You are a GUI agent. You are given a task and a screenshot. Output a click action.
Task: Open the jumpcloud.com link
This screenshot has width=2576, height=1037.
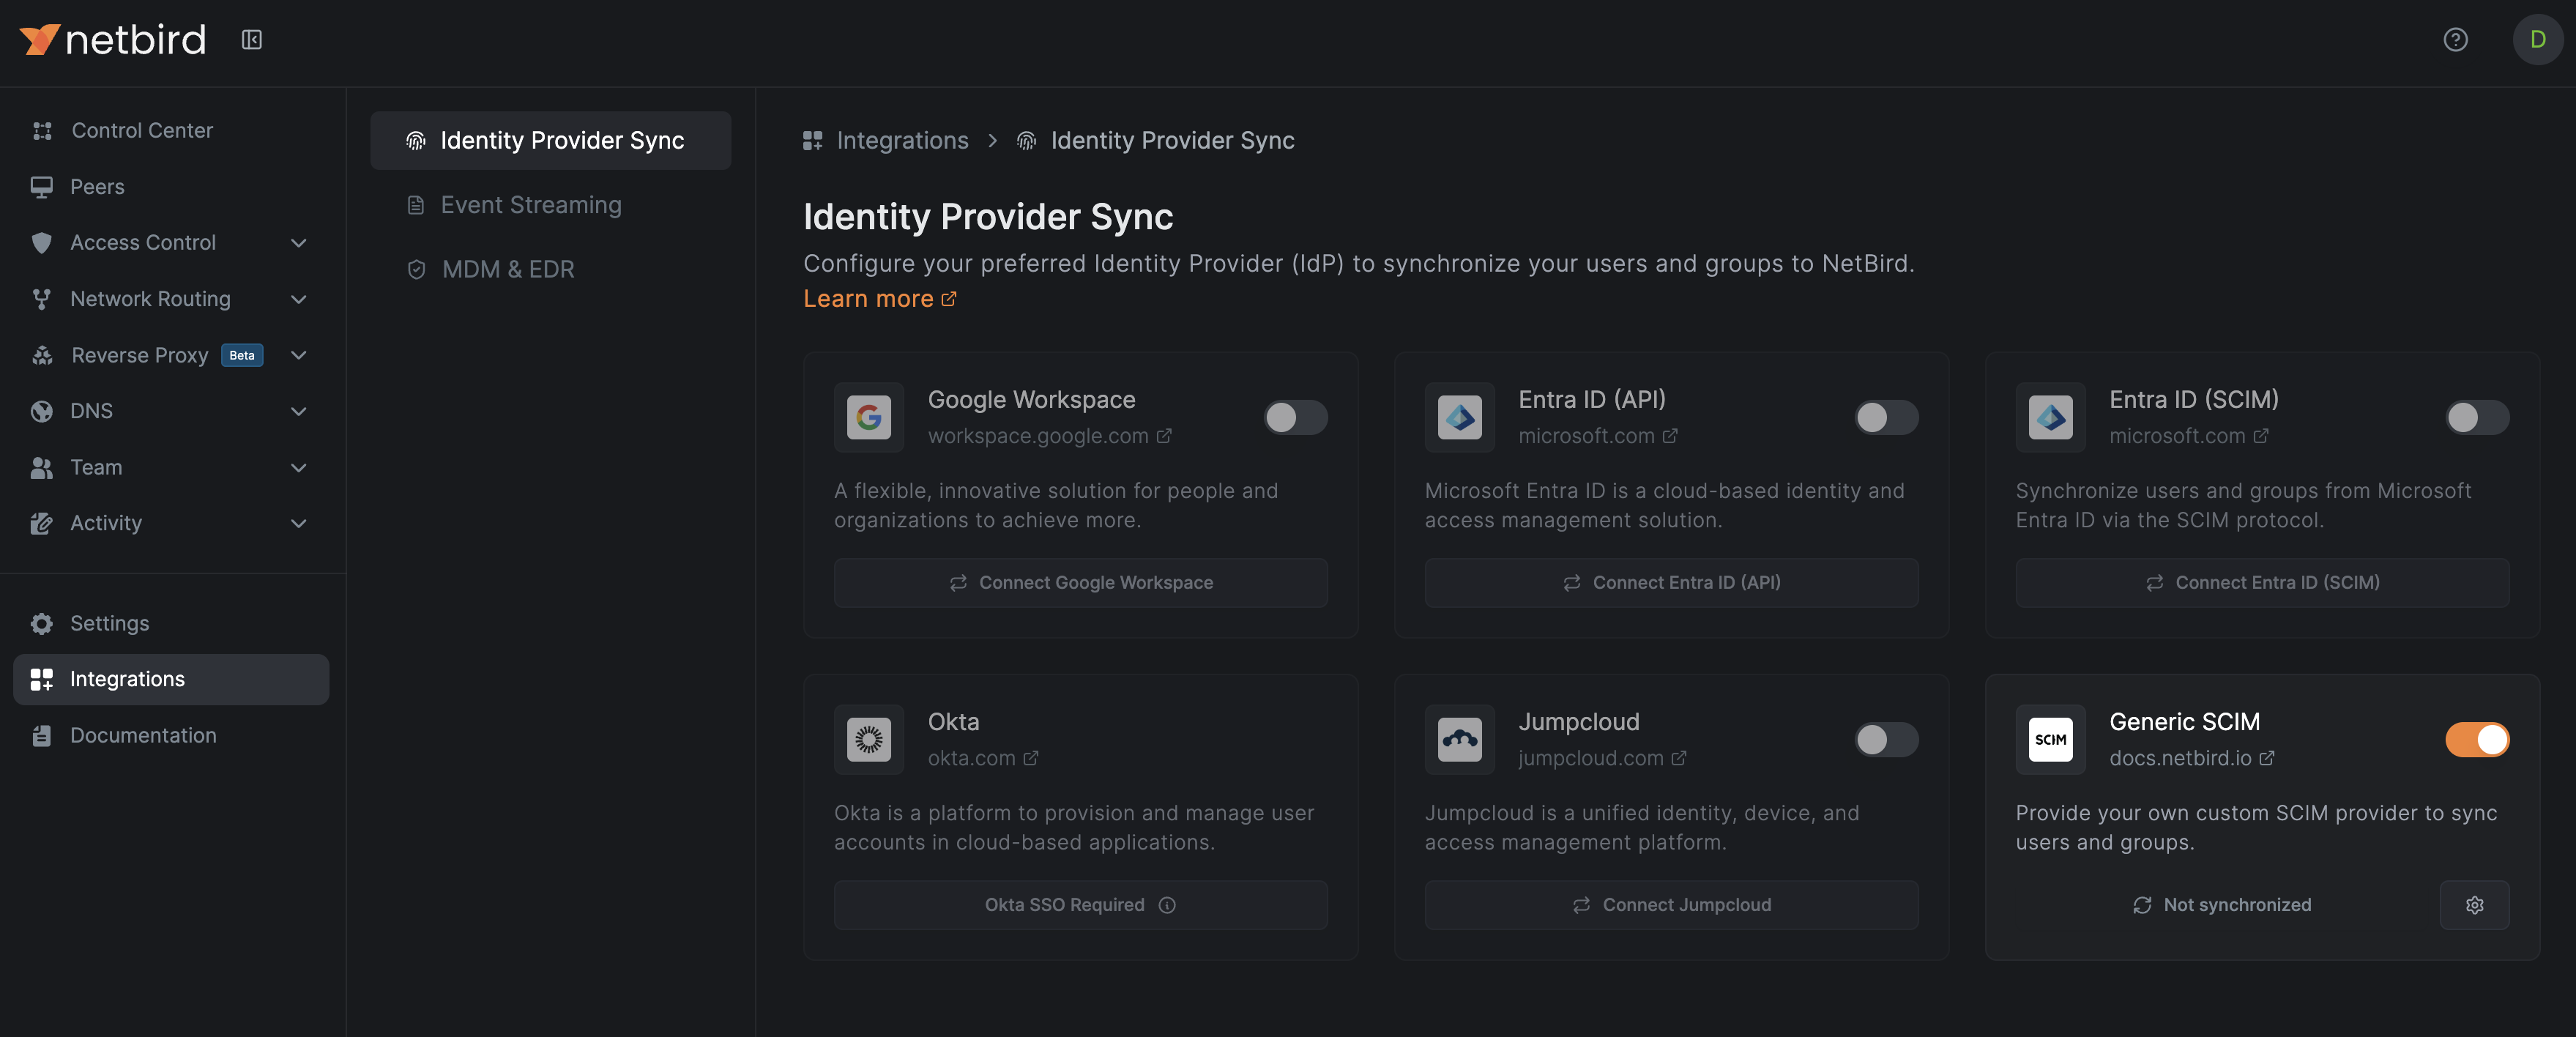click(x=1602, y=758)
